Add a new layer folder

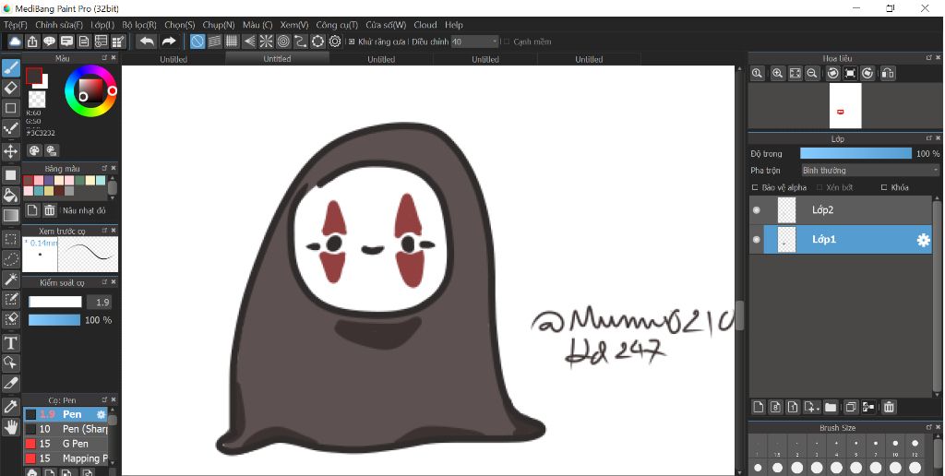(x=831, y=408)
